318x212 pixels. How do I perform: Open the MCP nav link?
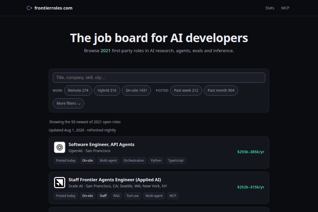[285, 8]
